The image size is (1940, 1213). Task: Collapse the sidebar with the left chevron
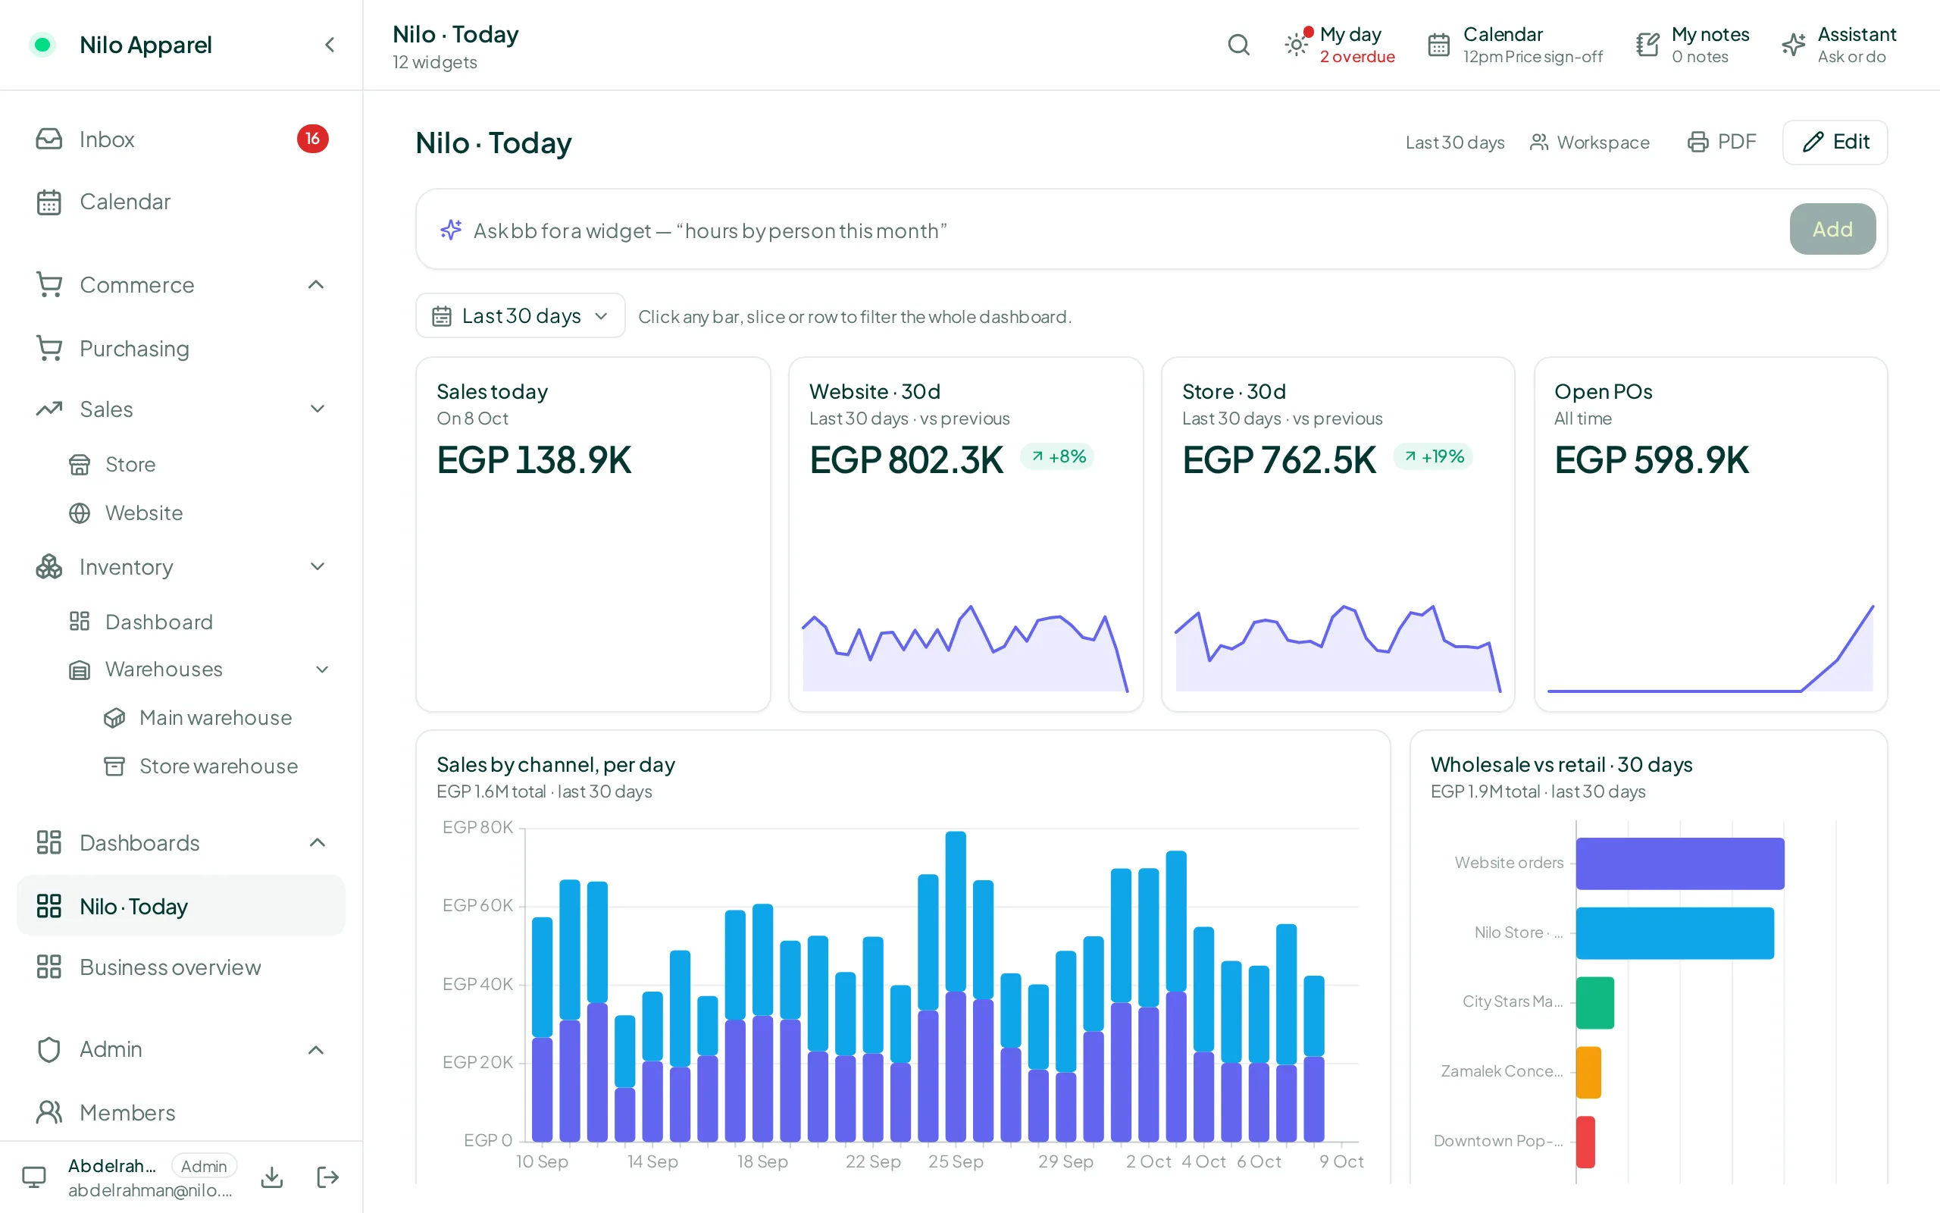330,45
